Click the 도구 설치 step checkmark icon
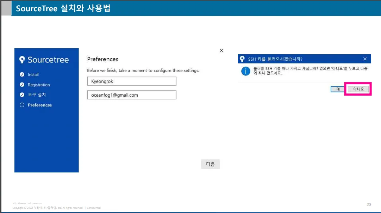The height and width of the screenshot is (213, 381). click(x=22, y=95)
